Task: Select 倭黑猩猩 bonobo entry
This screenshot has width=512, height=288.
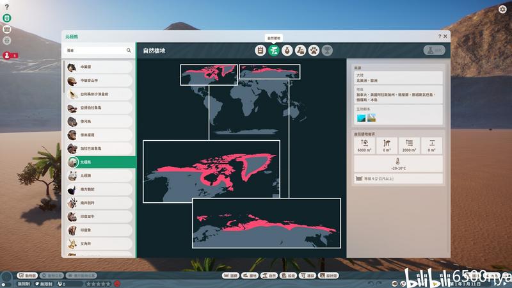Action: [99, 135]
